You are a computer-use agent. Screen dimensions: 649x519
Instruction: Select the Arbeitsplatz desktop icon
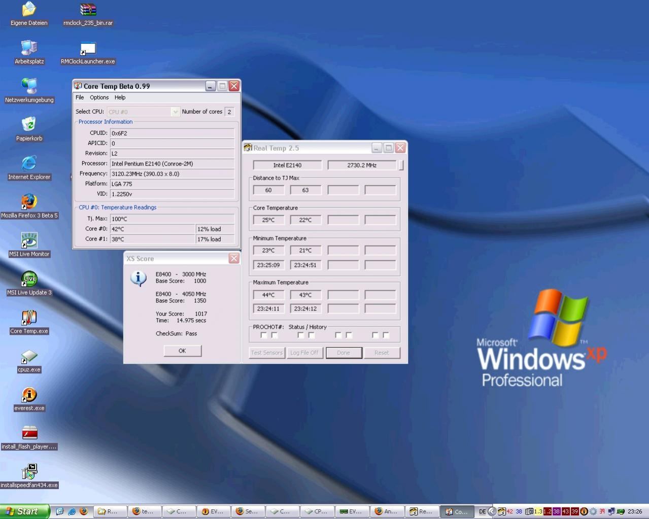[x=29, y=52]
